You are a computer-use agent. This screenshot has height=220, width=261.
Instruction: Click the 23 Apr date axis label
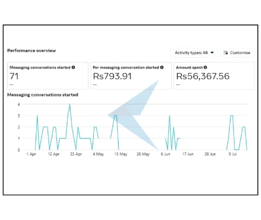coord(75,154)
